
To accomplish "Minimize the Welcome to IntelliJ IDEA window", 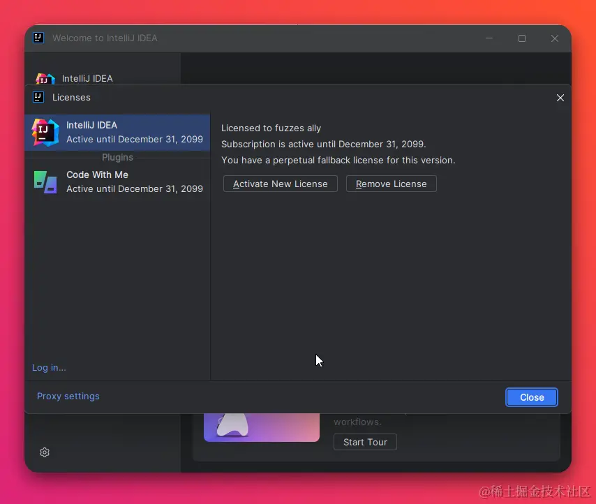I will point(489,38).
